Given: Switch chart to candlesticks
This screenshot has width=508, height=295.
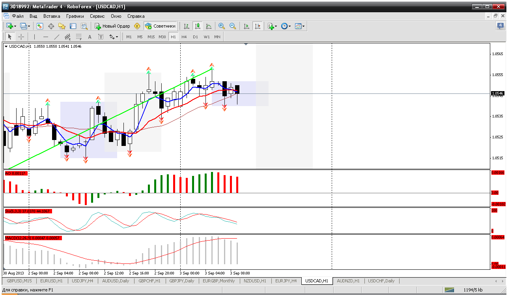Looking at the screenshot, I should click(x=198, y=26).
